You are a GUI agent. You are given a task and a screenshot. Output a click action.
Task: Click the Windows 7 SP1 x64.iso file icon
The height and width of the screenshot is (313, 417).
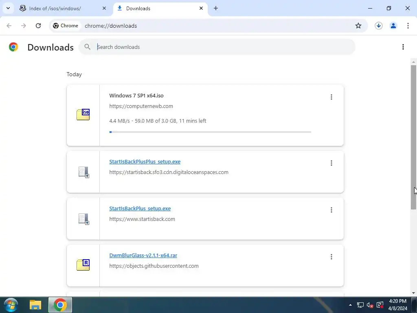(x=83, y=115)
